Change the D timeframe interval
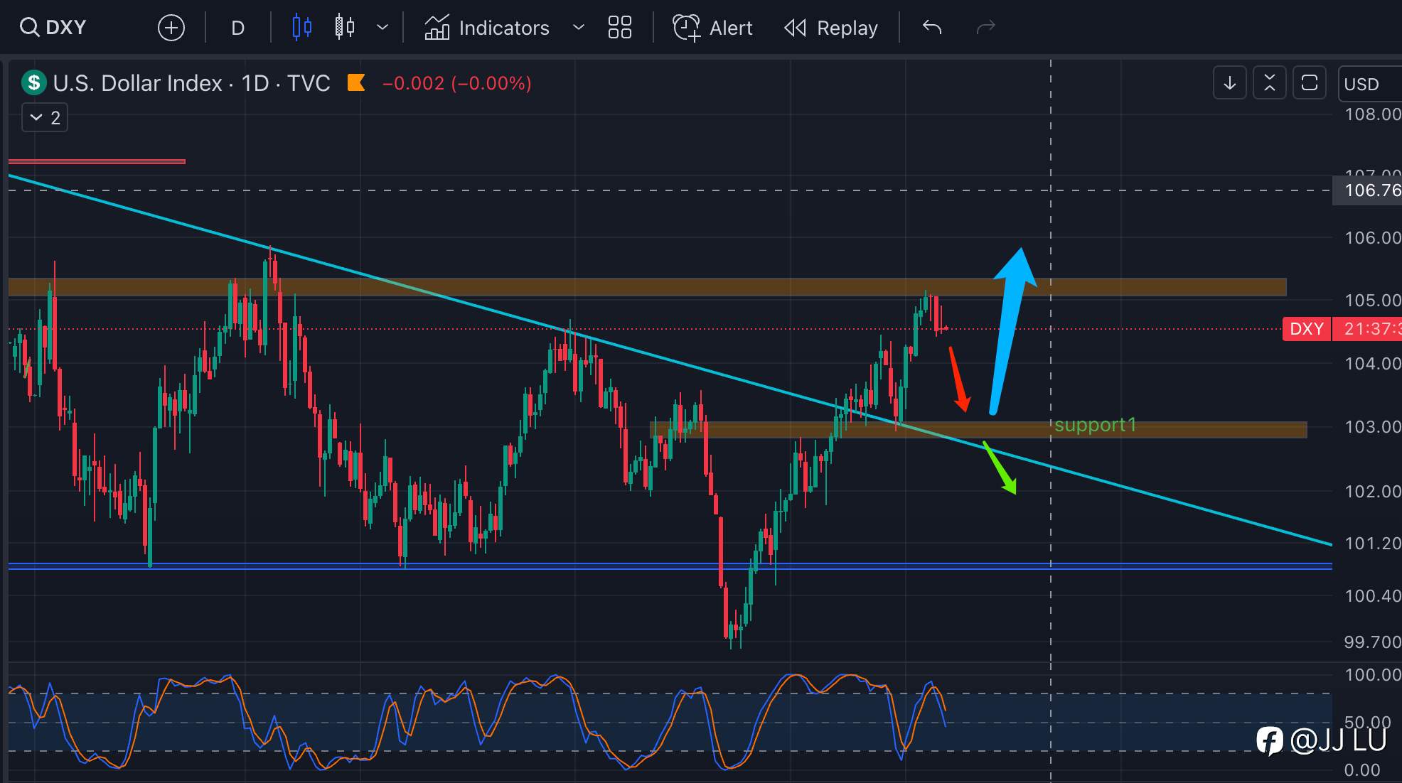This screenshot has height=783, width=1402. 237,28
